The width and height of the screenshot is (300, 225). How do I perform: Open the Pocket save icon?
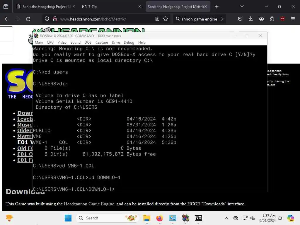click(240, 19)
